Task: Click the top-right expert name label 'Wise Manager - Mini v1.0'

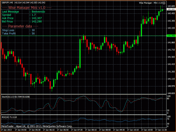Action: point(151,3)
